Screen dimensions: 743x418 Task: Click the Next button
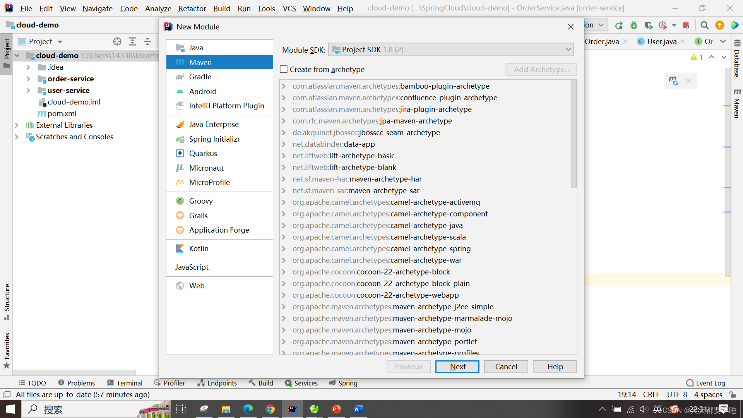pyautogui.click(x=457, y=367)
